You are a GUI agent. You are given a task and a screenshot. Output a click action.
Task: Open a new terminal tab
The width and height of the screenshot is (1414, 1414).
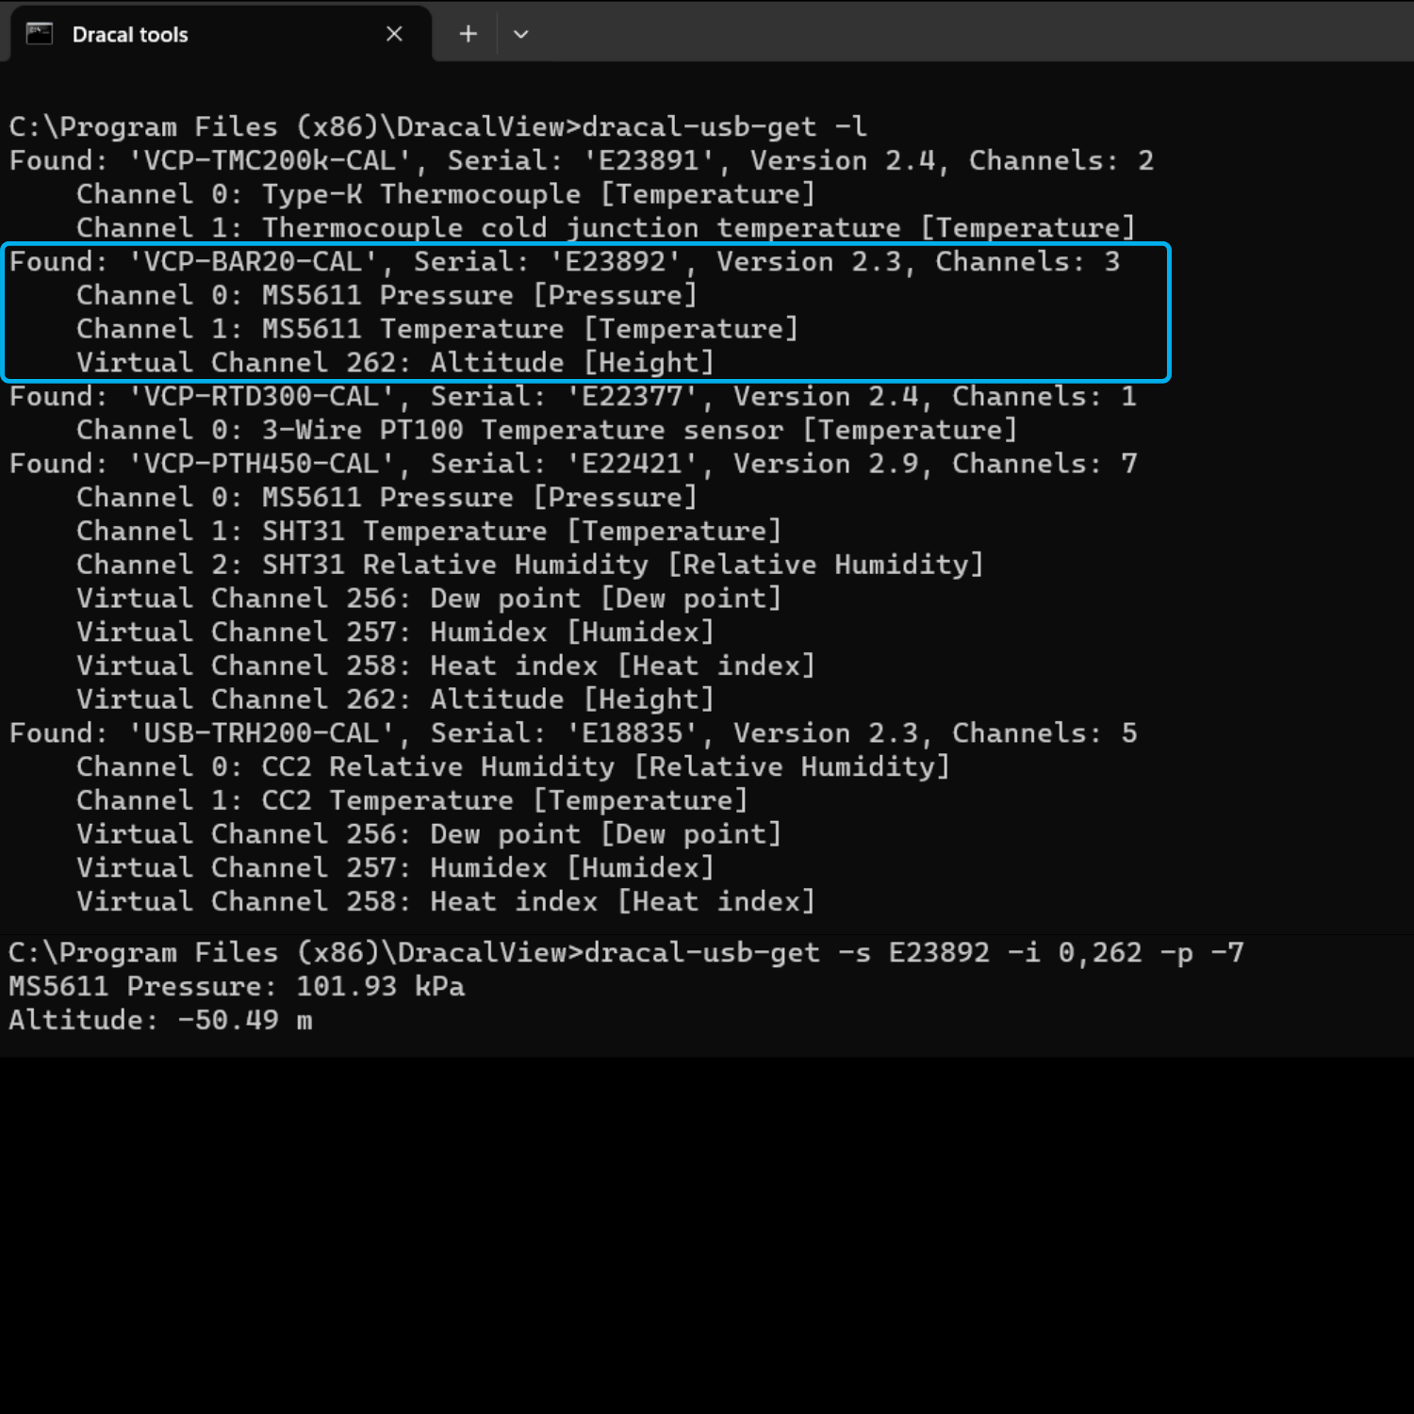coord(468,34)
